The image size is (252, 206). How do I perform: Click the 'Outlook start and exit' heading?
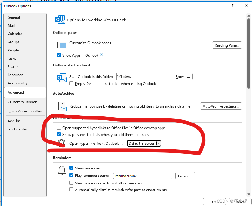point(72,65)
